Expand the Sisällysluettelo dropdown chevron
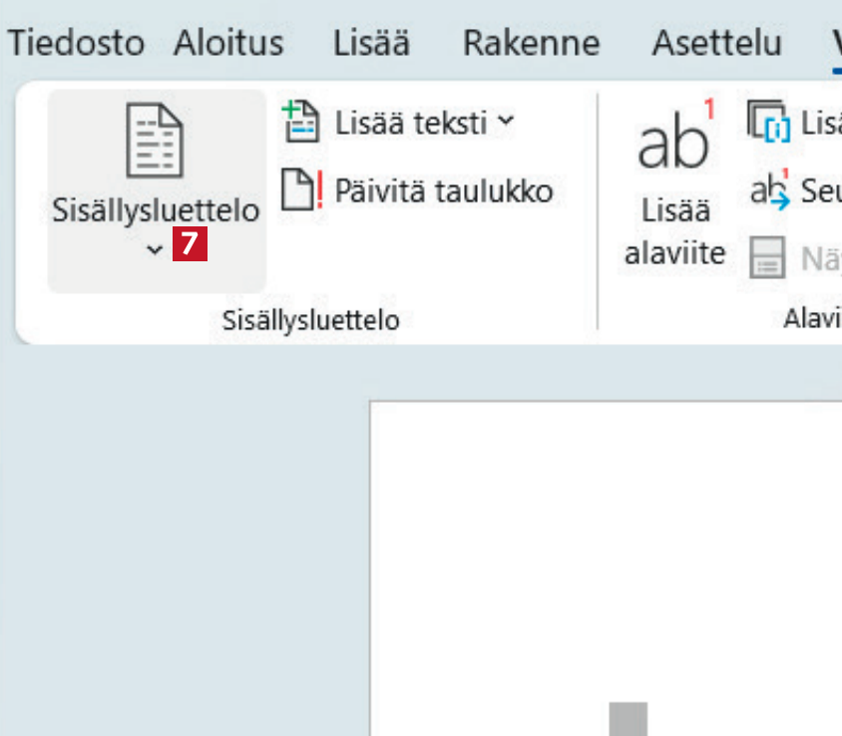This screenshot has width=842, height=736. click(x=155, y=249)
